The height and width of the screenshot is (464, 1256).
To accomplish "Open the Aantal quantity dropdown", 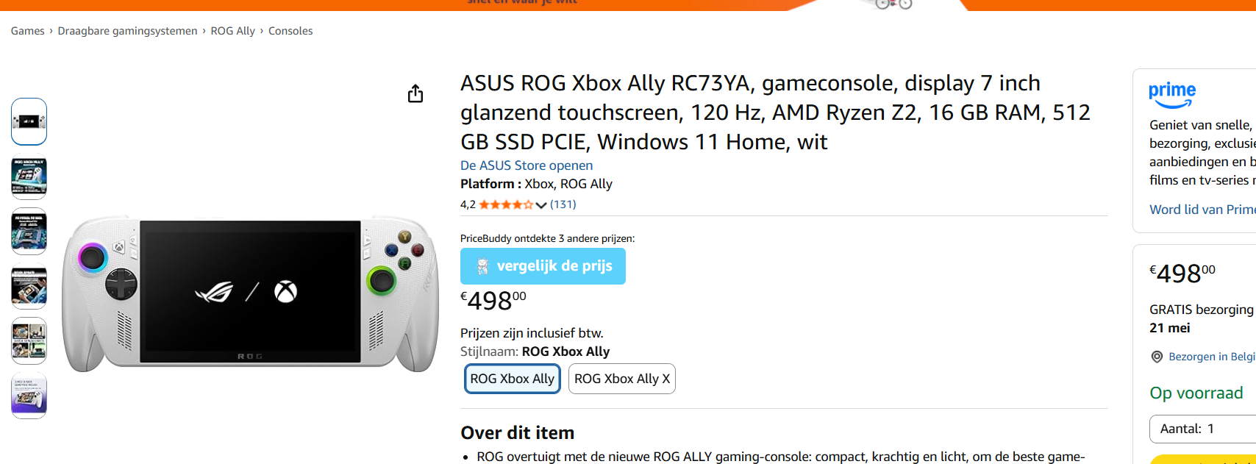I will tap(1202, 429).
